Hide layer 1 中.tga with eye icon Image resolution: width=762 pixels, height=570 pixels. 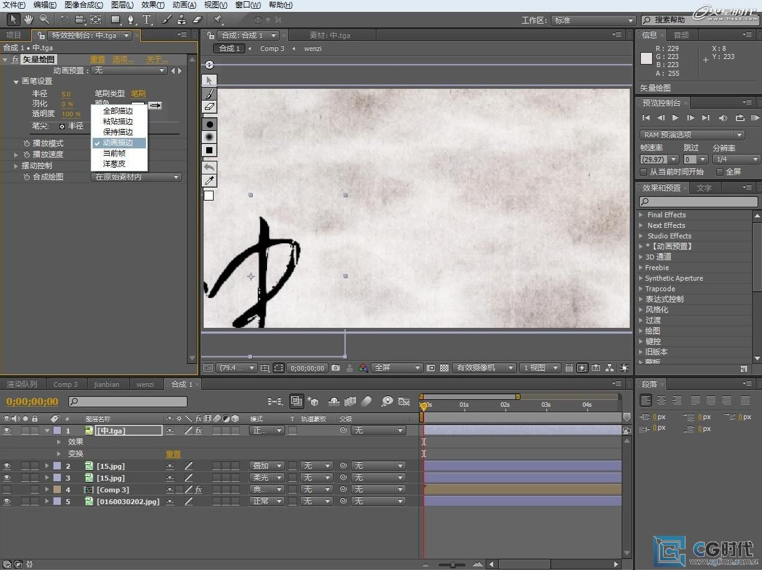point(7,430)
